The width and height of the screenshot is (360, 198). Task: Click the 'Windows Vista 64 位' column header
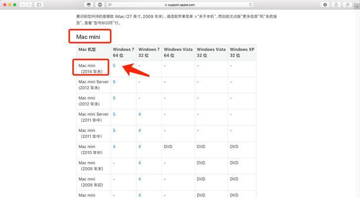(178, 52)
